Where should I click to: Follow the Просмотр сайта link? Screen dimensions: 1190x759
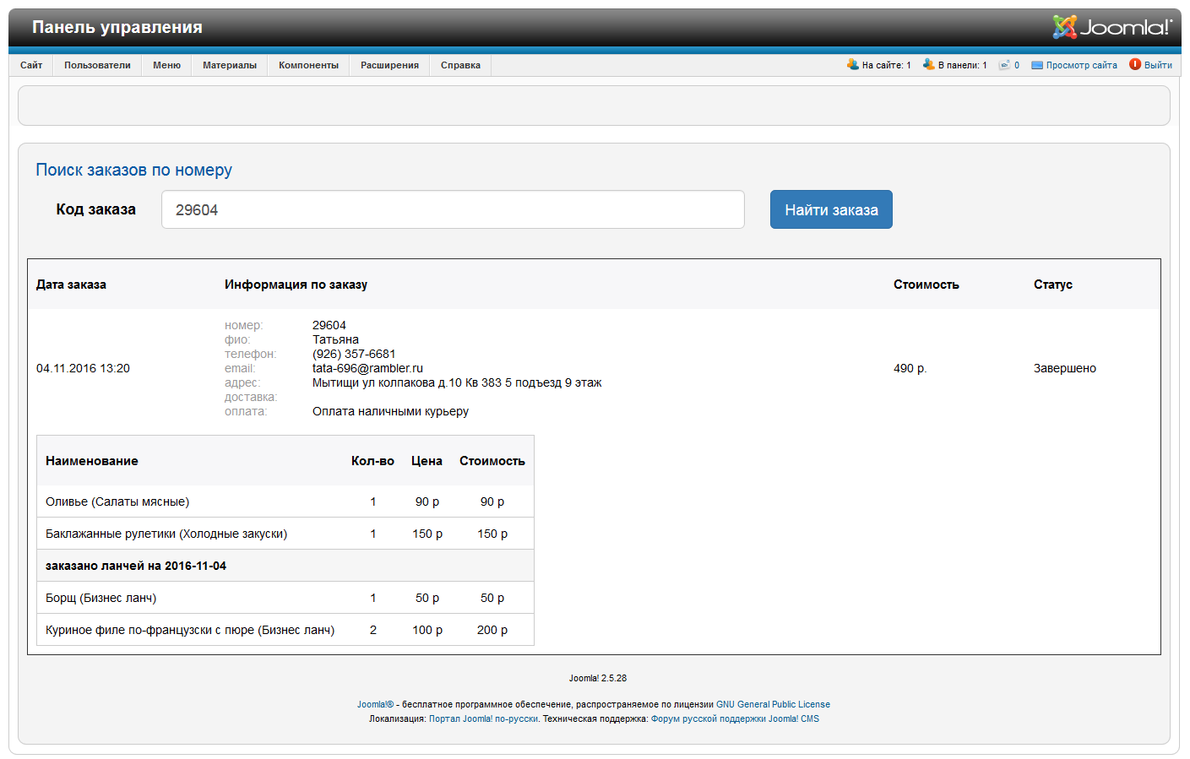[1081, 65]
